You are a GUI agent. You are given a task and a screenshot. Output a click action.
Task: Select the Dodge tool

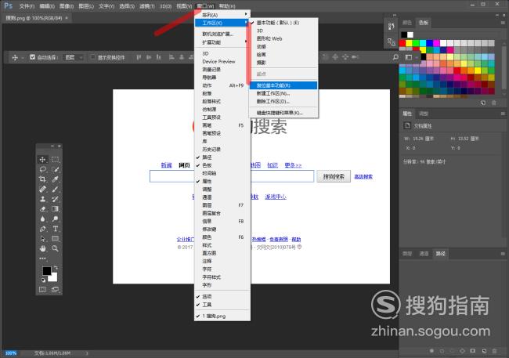56,219
